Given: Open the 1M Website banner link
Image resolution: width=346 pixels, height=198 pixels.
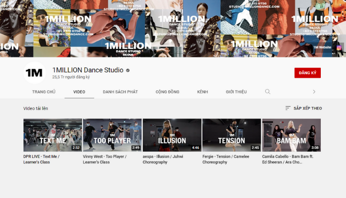Looking at the screenshot, I should pos(322,48).
